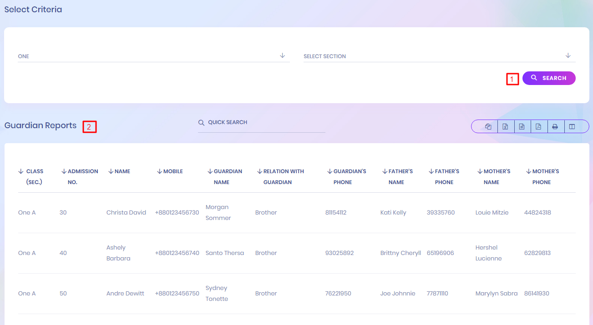
Task: Export the report as PDF
Action: click(538, 127)
